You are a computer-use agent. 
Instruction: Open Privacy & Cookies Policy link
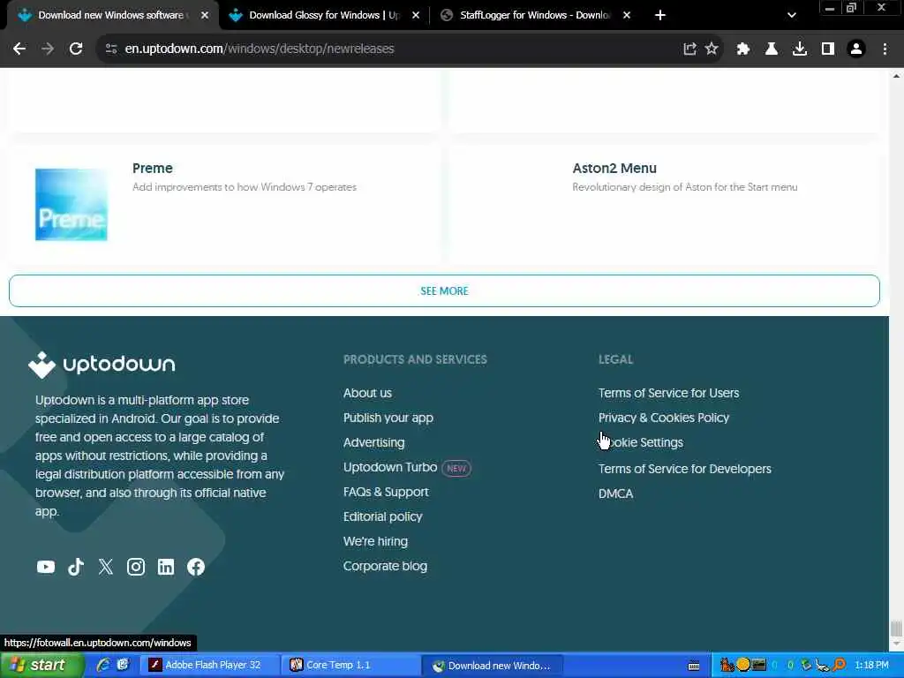point(664,418)
